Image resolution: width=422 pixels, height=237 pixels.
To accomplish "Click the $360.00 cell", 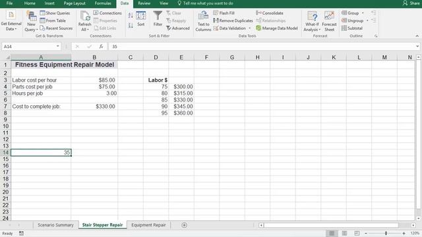I will pos(181,113).
